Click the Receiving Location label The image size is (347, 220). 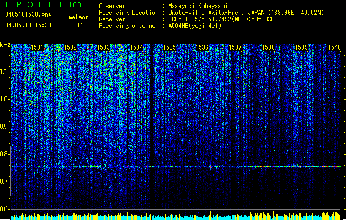[x=129, y=13]
